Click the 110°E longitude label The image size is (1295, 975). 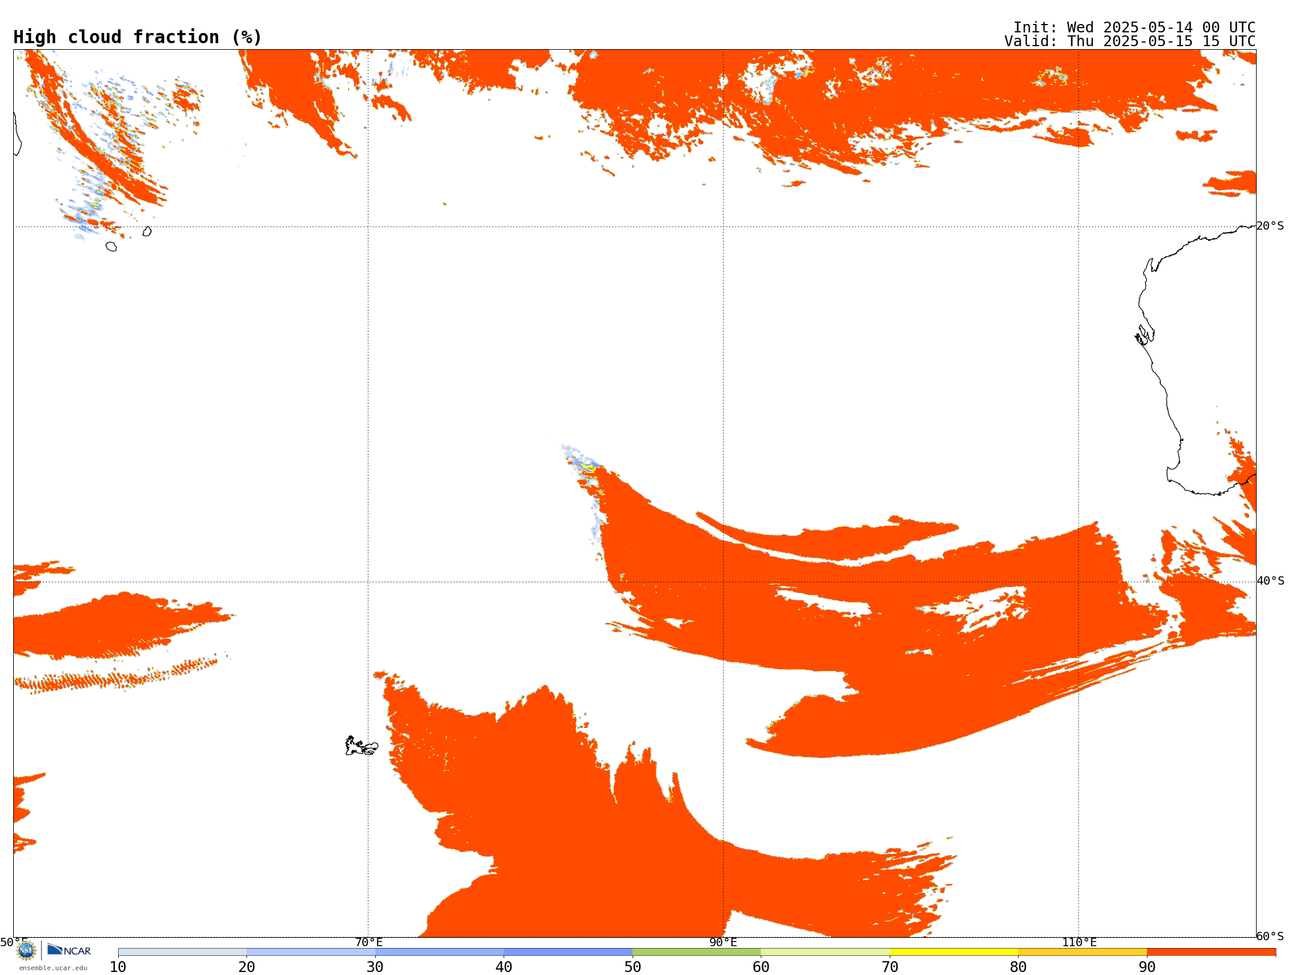pos(1079,942)
